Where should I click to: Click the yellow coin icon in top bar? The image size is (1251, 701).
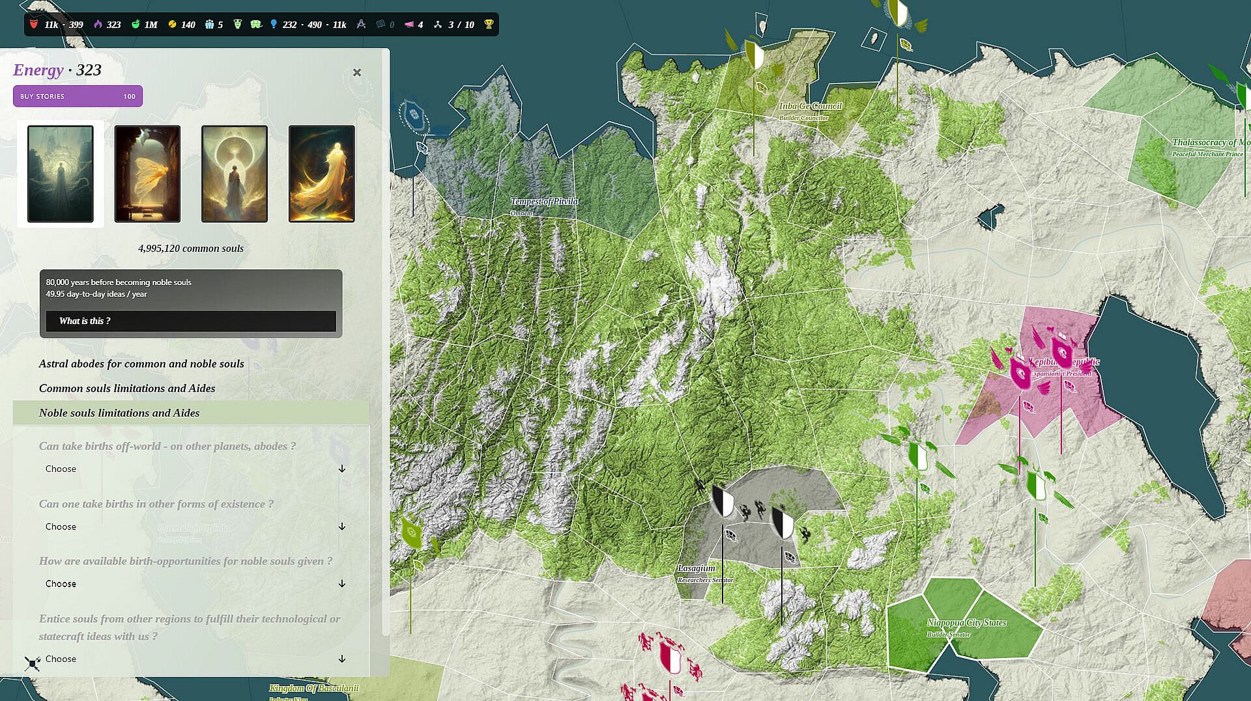click(x=172, y=25)
